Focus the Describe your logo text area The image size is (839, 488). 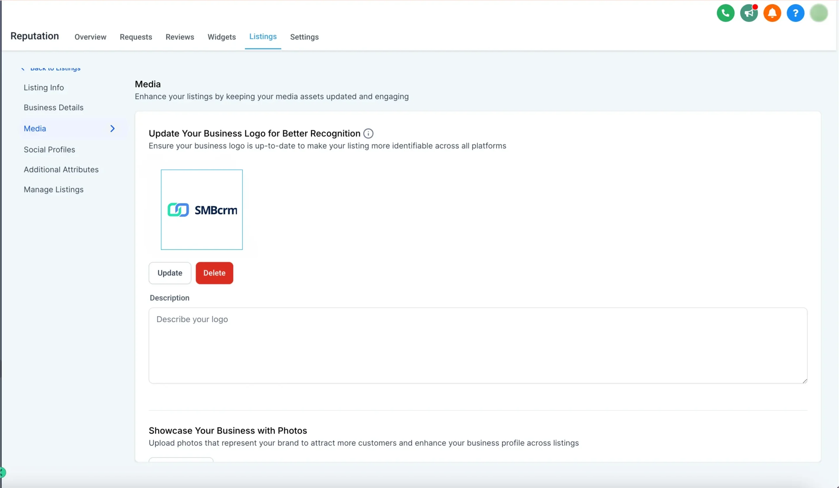[x=478, y=345]
